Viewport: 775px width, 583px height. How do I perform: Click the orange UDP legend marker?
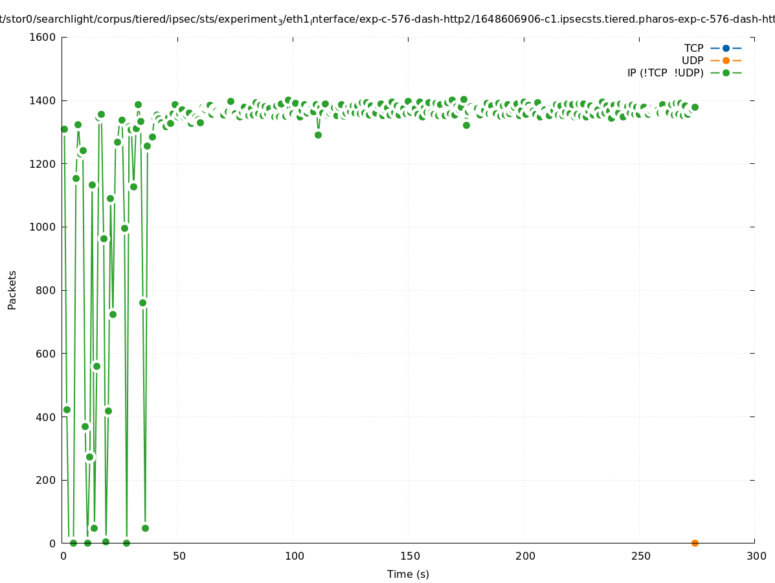coord(726,60)
